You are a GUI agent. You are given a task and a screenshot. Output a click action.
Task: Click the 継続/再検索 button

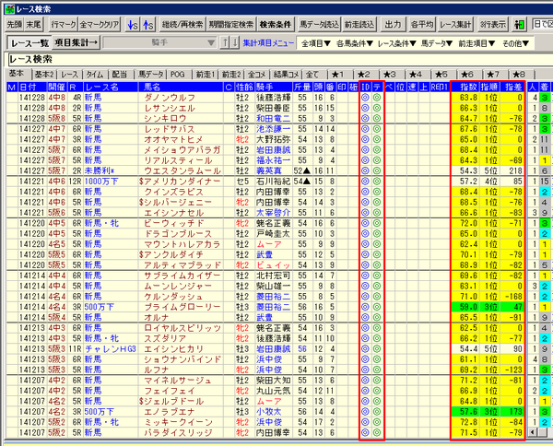pos(182,24)
